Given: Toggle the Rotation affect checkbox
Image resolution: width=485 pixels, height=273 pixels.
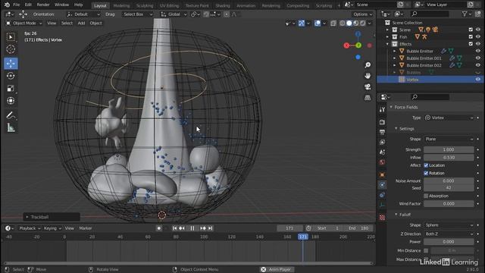Looking at the screenshot, I should click(x=426, y=173).
